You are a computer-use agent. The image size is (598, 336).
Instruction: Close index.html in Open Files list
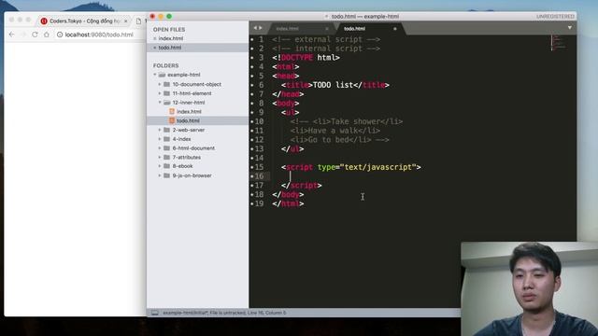point(154,38)
